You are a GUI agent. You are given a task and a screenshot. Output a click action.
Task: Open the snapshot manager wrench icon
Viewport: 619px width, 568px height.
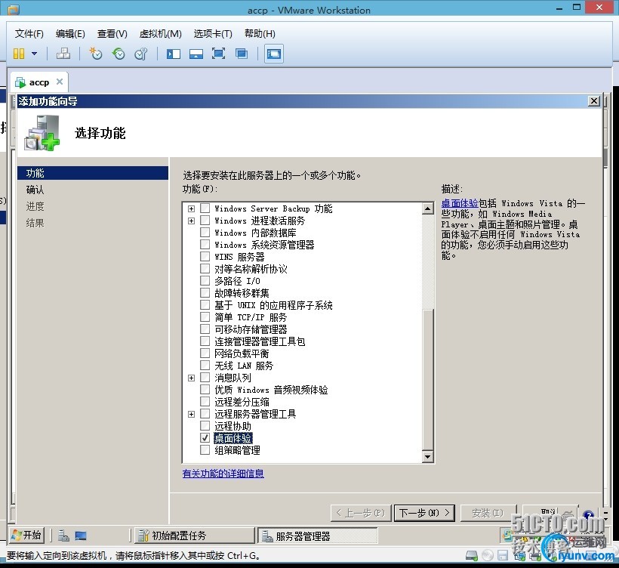pyautogui.click(x=141, y=54)
